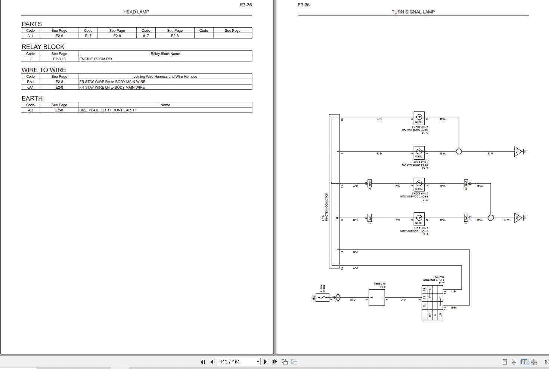The height and width of the screenshot is (369, 549).
Task: Click the go to next view icon
Action: pos(294,362)
